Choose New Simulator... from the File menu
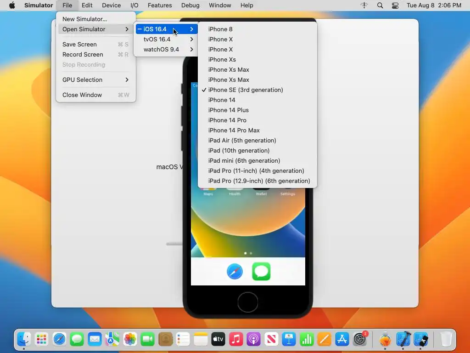 coord(95,19)
